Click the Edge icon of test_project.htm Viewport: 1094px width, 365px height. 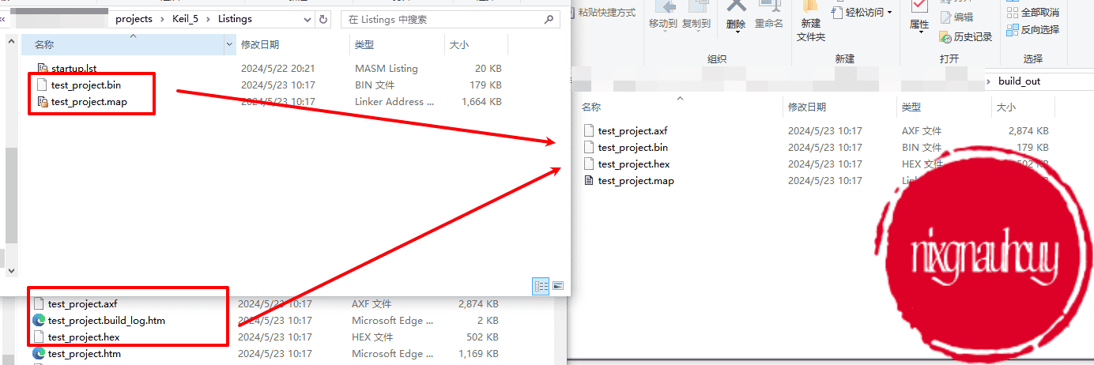click(39, 354)
